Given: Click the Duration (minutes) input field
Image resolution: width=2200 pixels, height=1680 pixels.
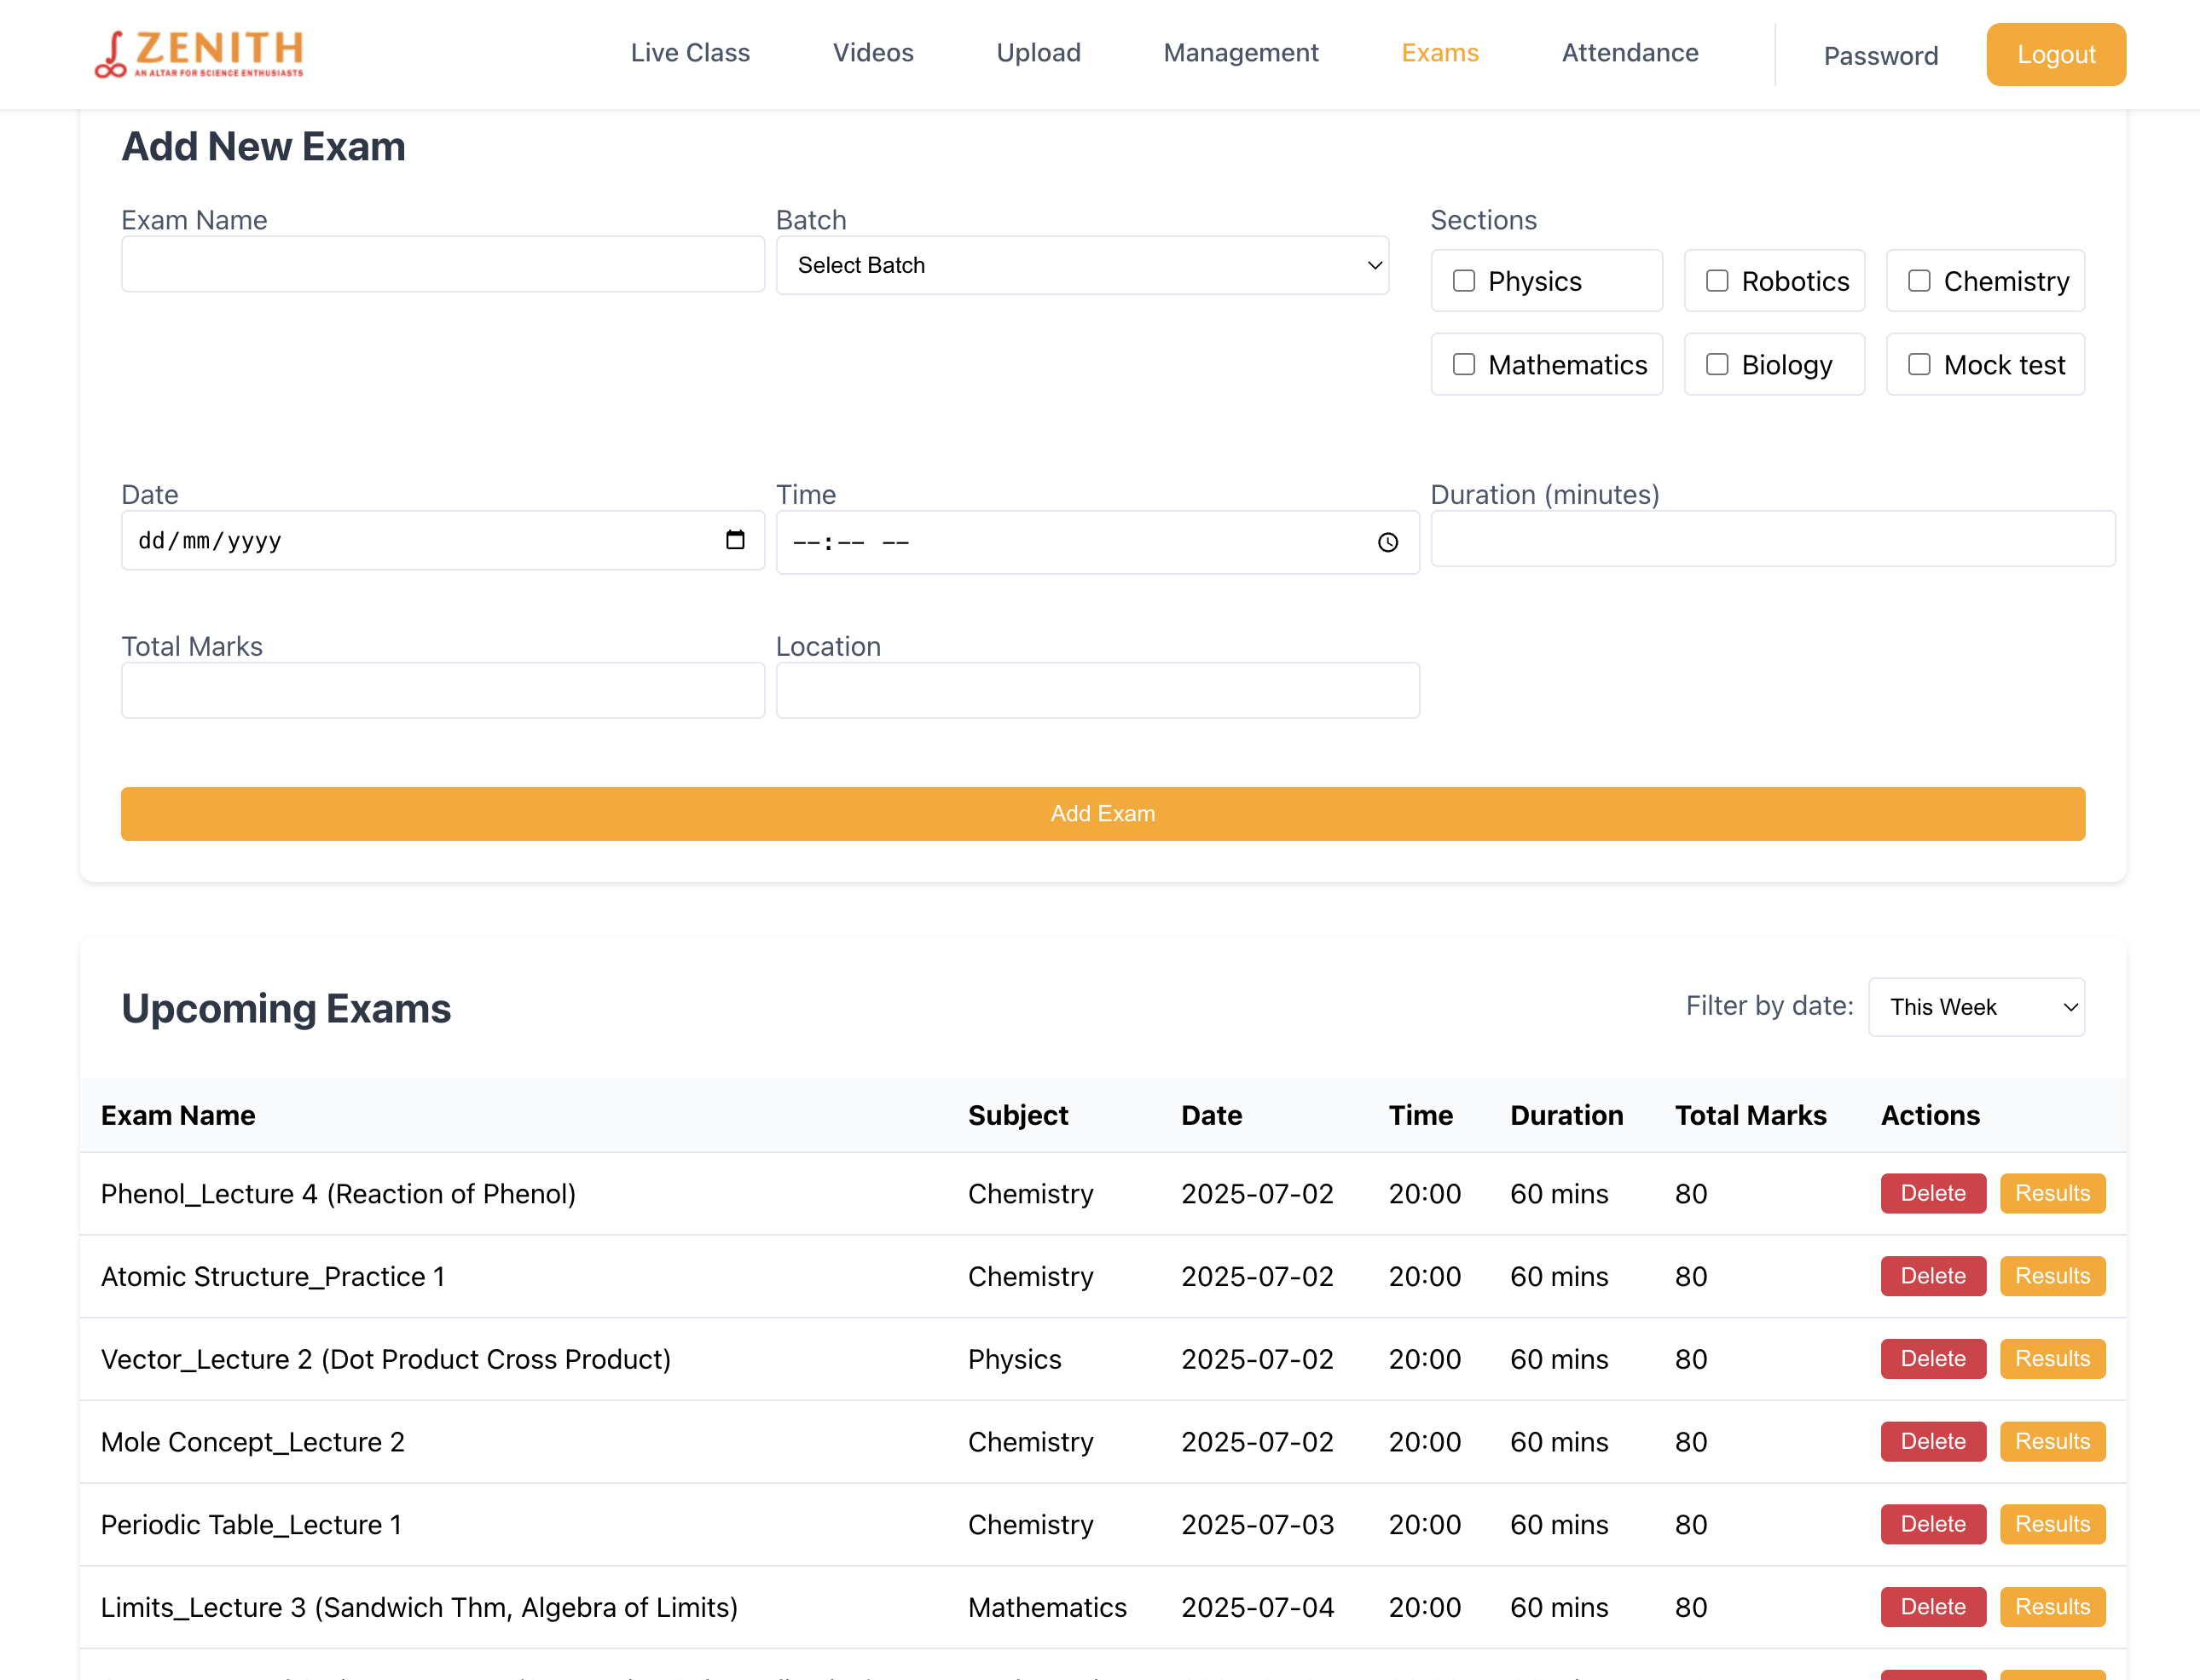Looking at the screenshot, I should tap(1772, 539).
